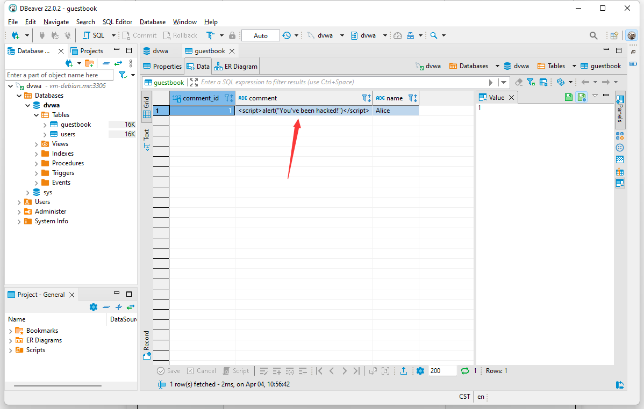Expand the Bookmarks project folder
644x409 pixels.
[10, 331]
